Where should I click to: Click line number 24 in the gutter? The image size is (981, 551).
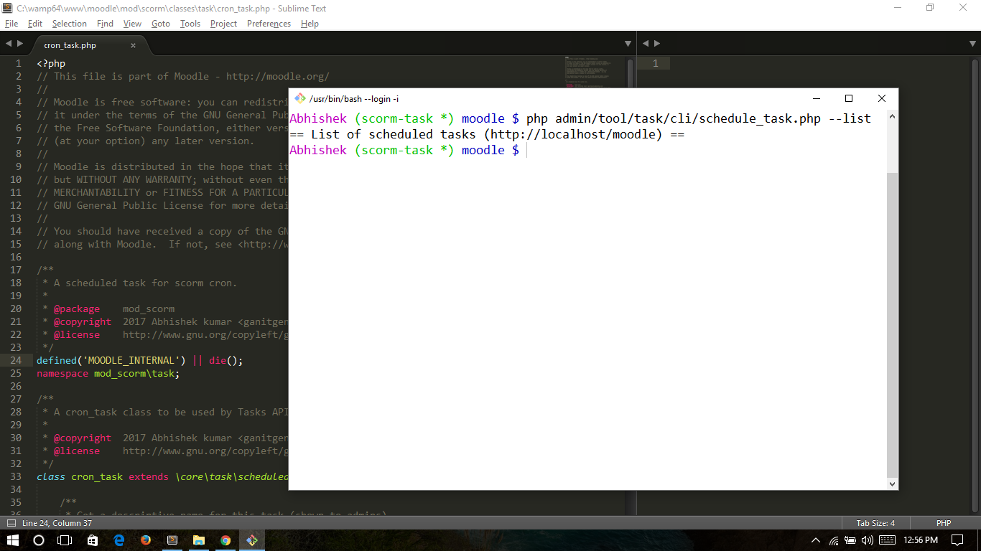pyautogui.click(x=16, y=360)
